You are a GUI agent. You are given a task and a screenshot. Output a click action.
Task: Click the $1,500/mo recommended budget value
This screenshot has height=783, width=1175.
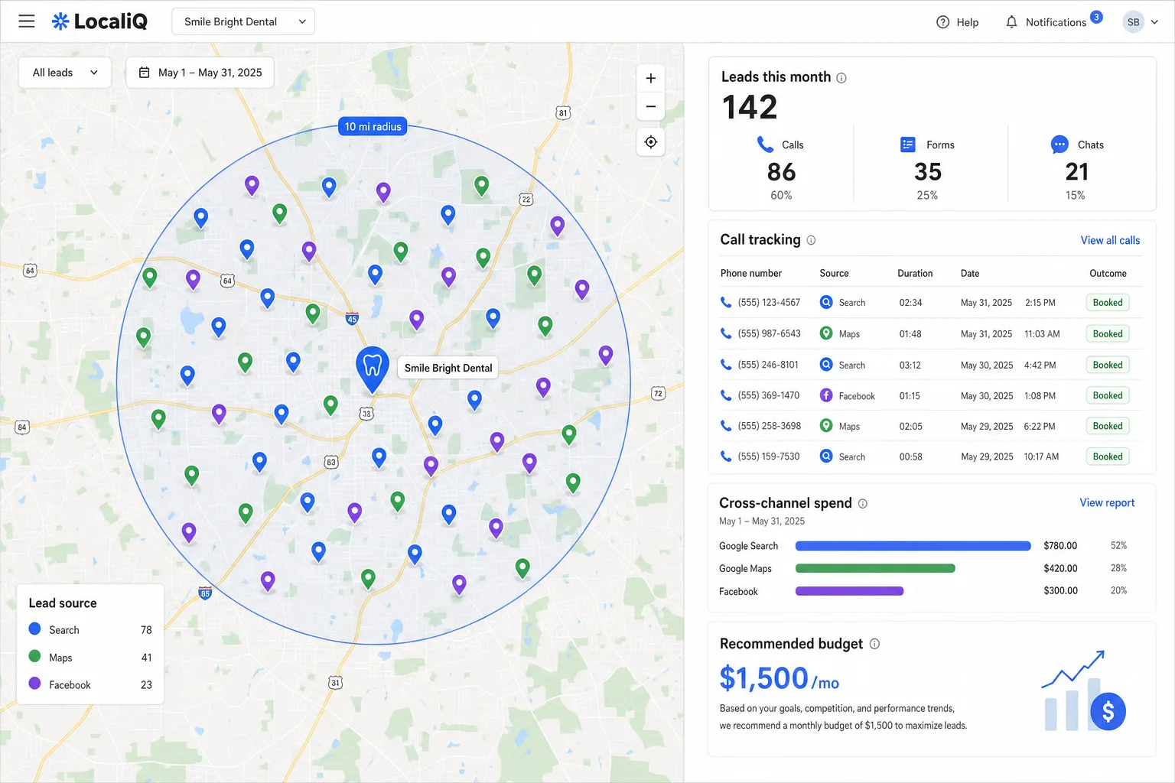(x=779, y=679)
